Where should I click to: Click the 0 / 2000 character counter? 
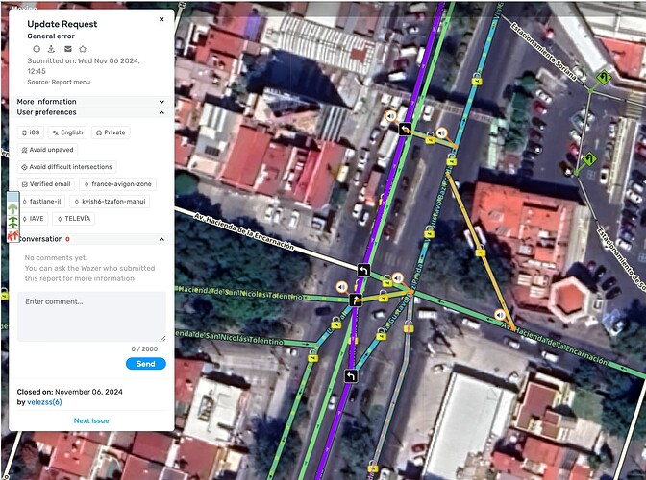tap(144, 348)
